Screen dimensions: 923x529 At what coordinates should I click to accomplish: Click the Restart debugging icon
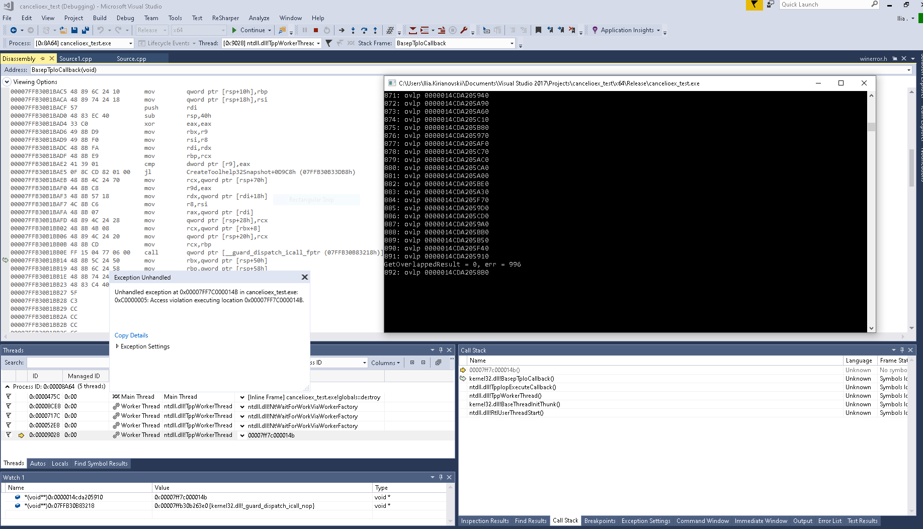(327, 30)
